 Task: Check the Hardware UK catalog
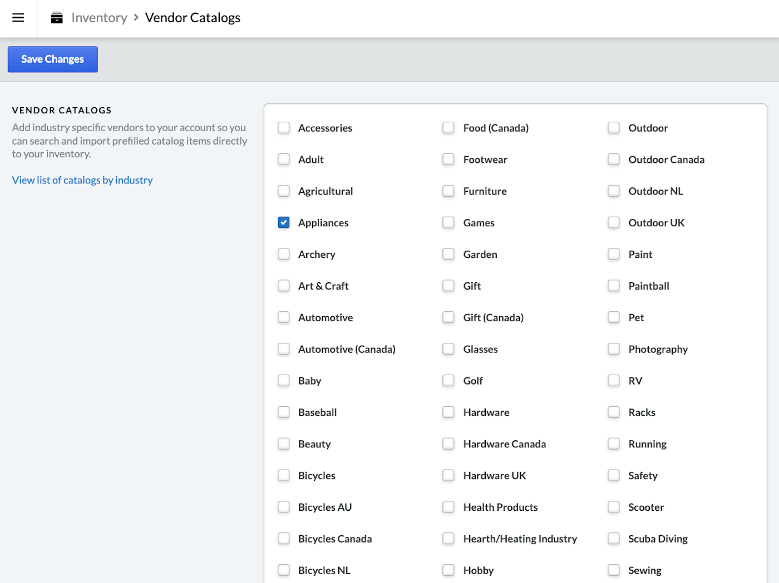[x=448, y=475]
